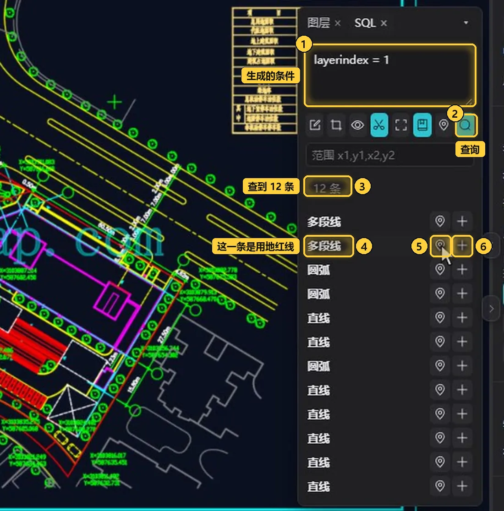Locate the first 多段线 result with its pin

(x=440, y=221)
